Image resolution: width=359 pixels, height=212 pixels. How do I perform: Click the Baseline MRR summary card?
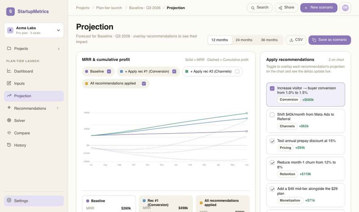click(109, 203)
